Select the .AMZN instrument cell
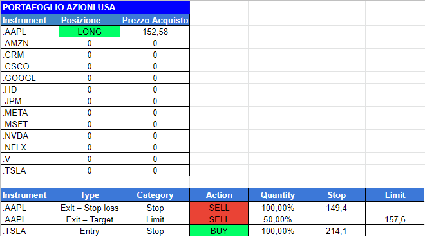Viewport: 425px width, 236px height. [x=30, y=43]
